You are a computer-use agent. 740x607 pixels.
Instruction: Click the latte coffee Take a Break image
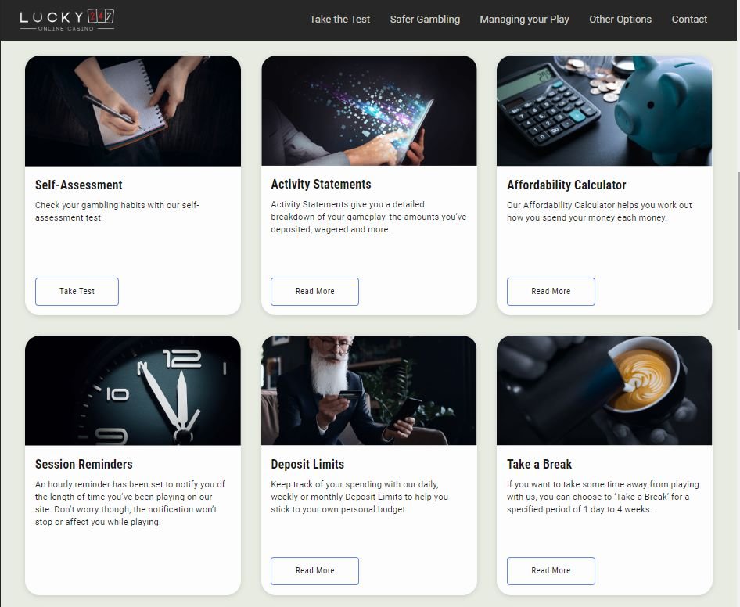tap(605, 390)
